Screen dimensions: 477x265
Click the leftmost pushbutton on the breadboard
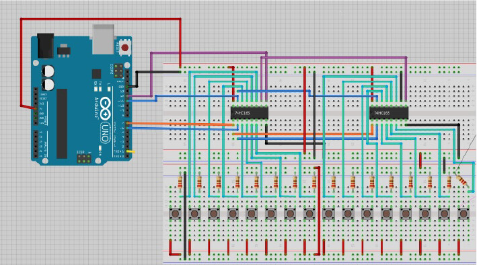(x=175, y=214)
